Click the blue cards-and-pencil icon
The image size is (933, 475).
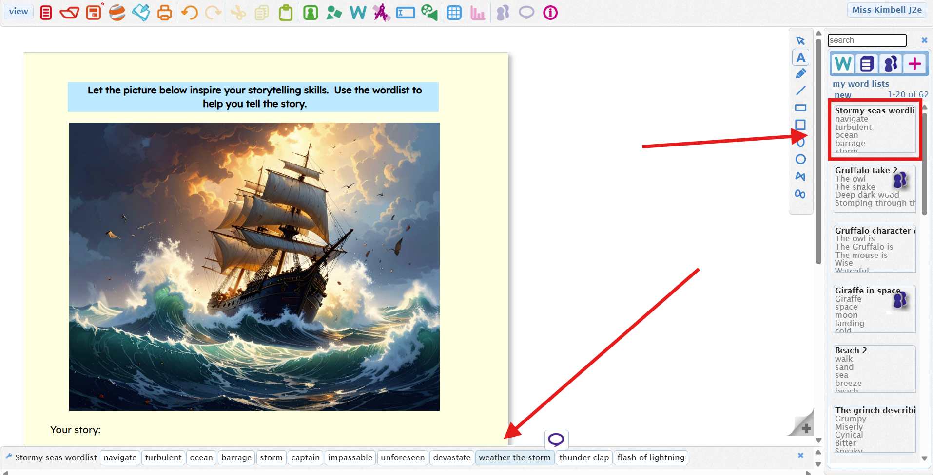coord(141,13)
